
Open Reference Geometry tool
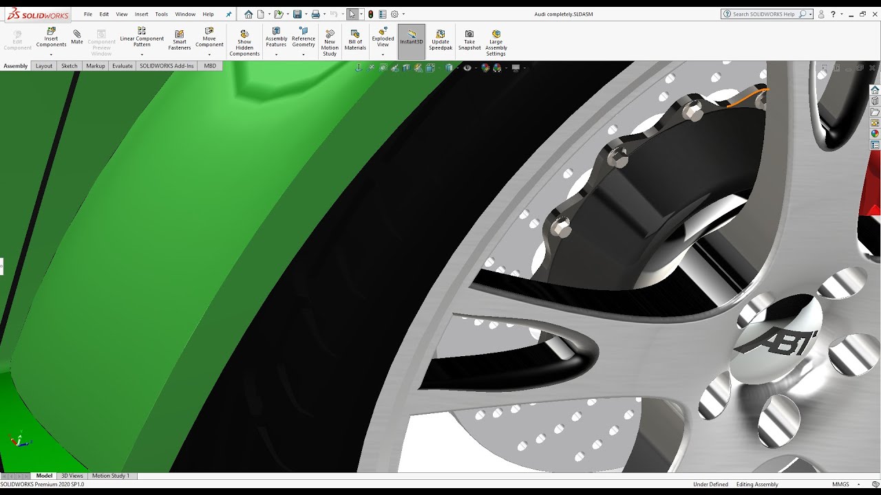tap(304, 37)
